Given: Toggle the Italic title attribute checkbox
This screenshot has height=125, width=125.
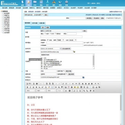Looking at the screenshot, I should pyautogui.click(x=50, y=33).
